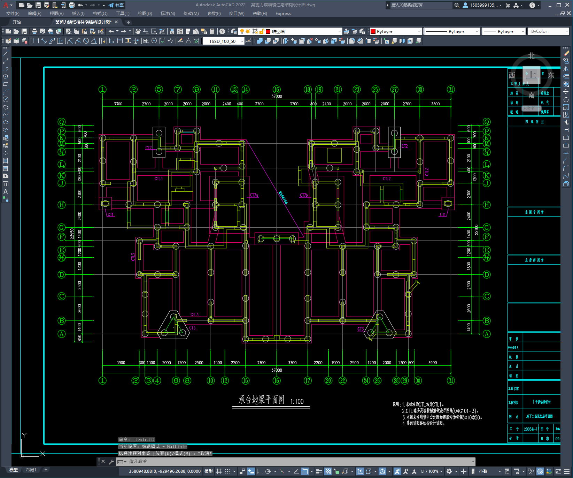The height and width of the screenshot is (478, 573).
Task: Click the Calculator icon in standard toolbar
Action: tap(212, 31)
